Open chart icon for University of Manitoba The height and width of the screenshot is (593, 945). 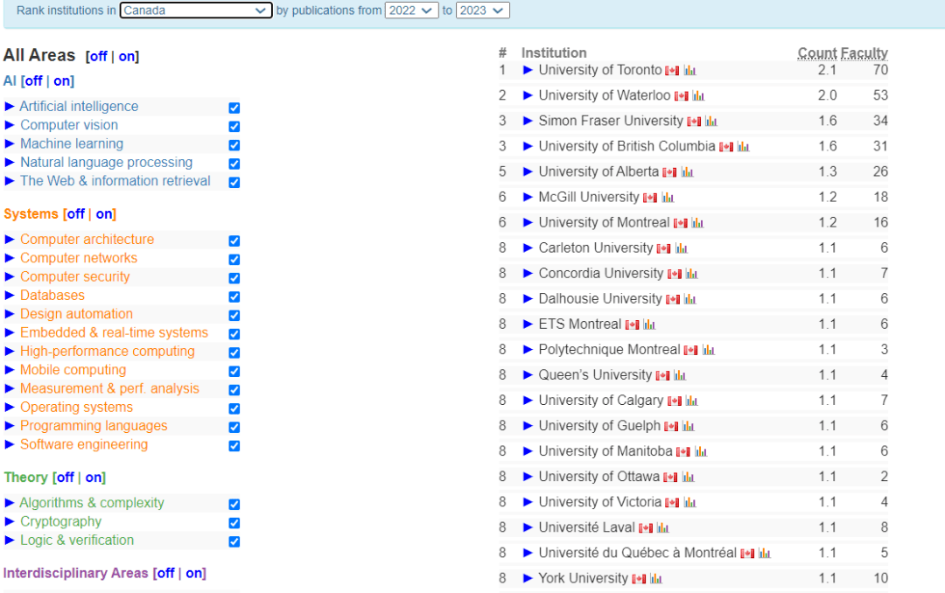click(x=701, y=451)
